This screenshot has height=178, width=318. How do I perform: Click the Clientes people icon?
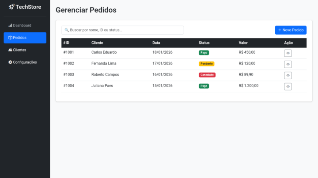[10, 50]
